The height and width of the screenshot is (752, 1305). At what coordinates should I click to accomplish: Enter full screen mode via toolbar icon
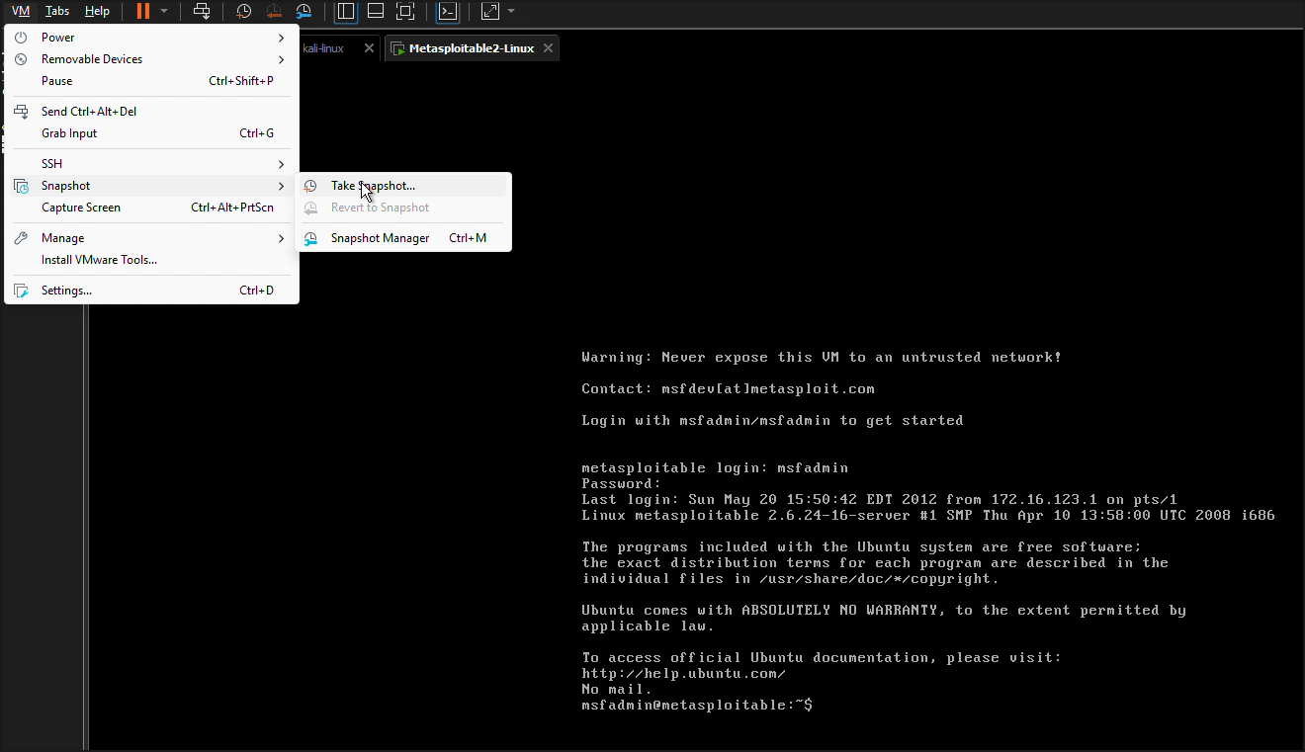pyautogui.click(x=405, y=11)
